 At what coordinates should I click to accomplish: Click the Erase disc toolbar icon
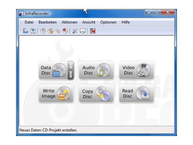[65, 31]
